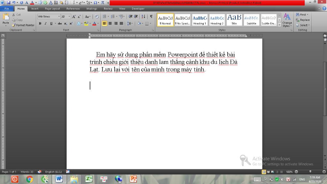Screen dimensions: 327x184
Task: Apply the No Spacing style
Action: (x=182, y=20)
